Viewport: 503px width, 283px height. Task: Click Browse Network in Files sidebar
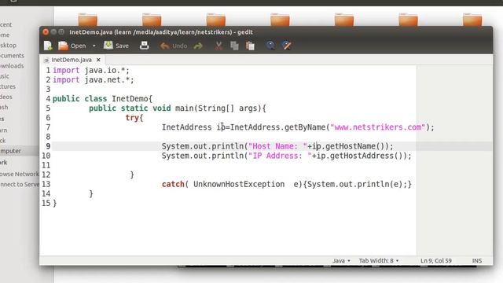coord(19,174)
